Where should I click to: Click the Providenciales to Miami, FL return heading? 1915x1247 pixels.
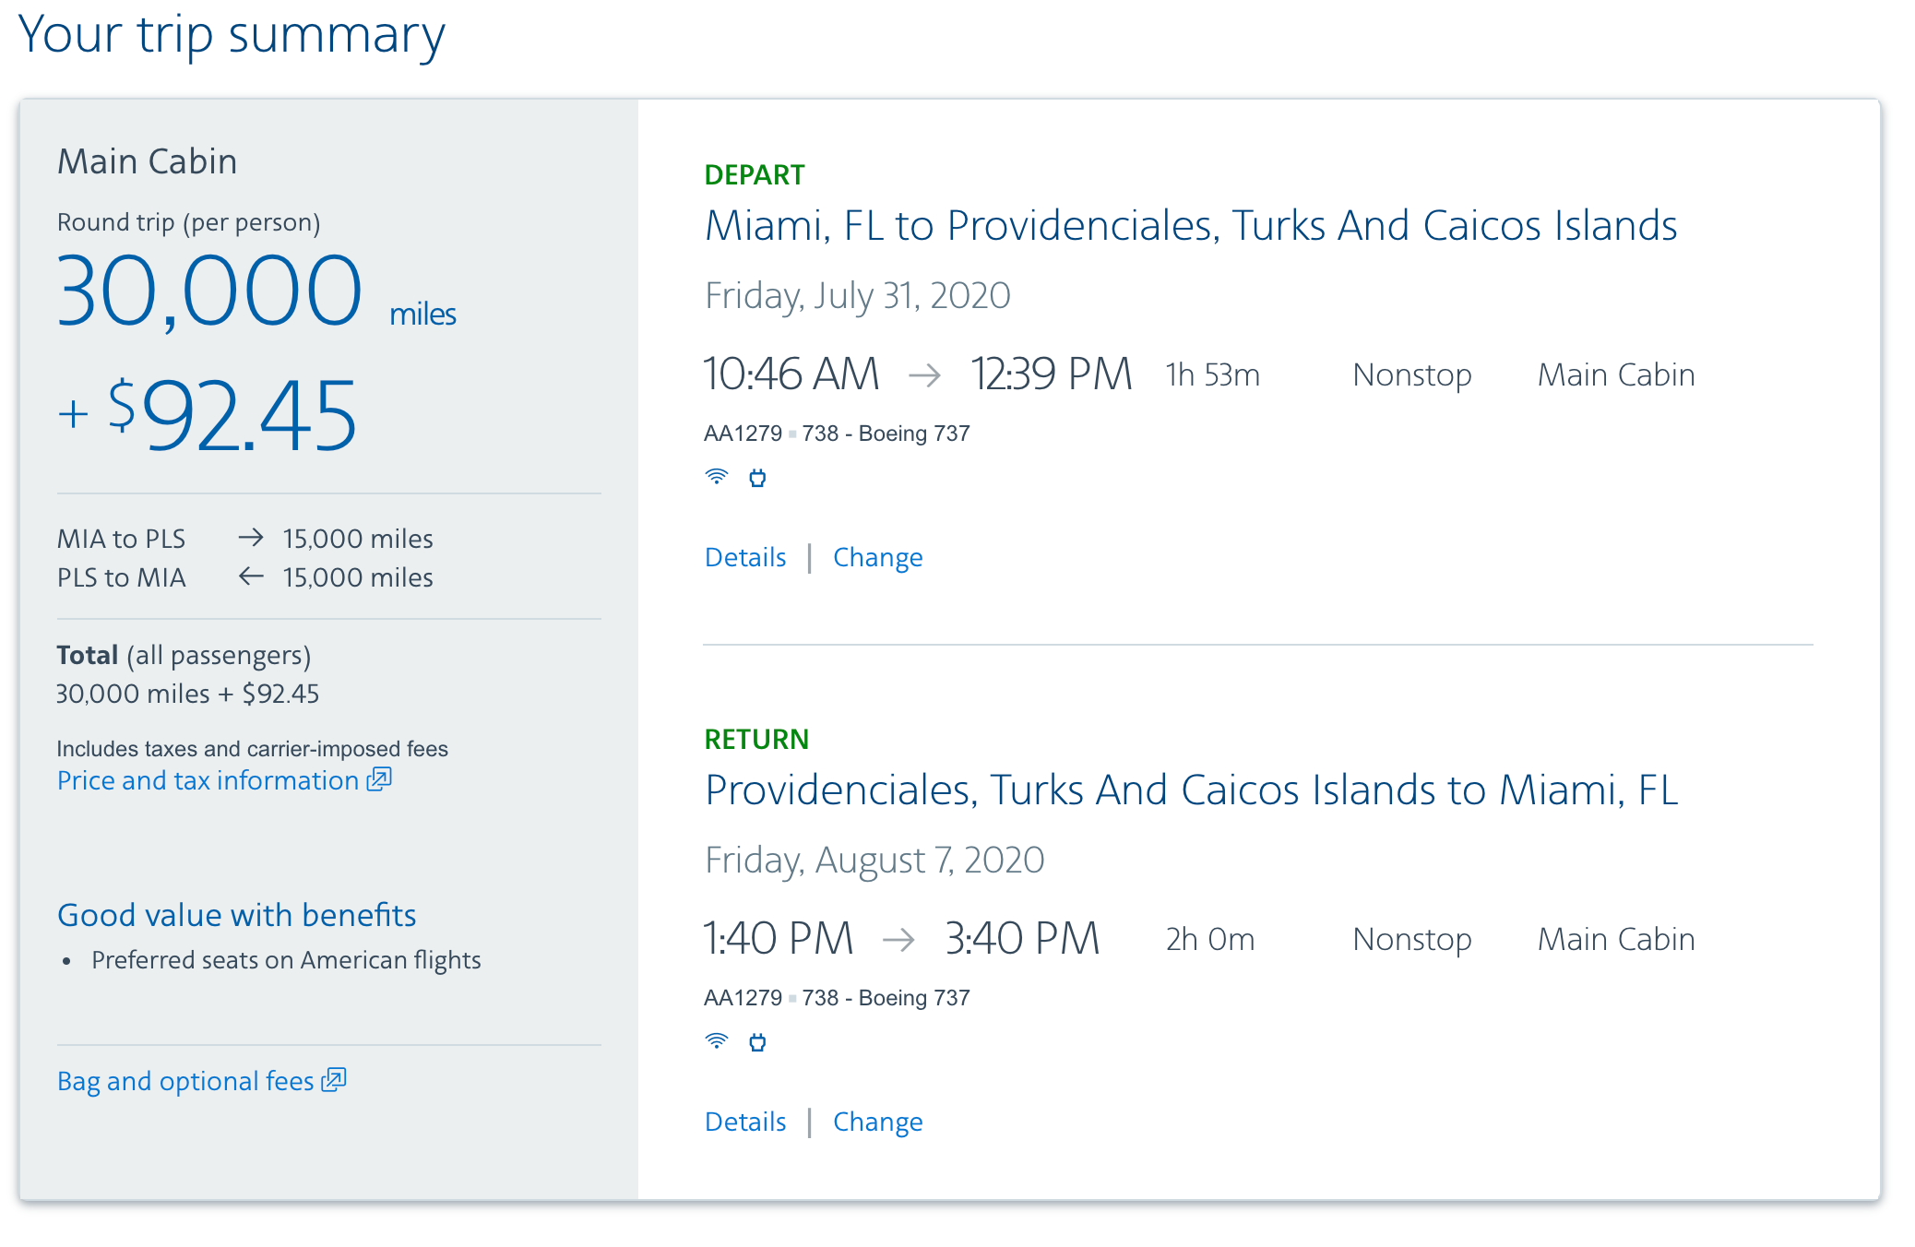click(1190, 790)
